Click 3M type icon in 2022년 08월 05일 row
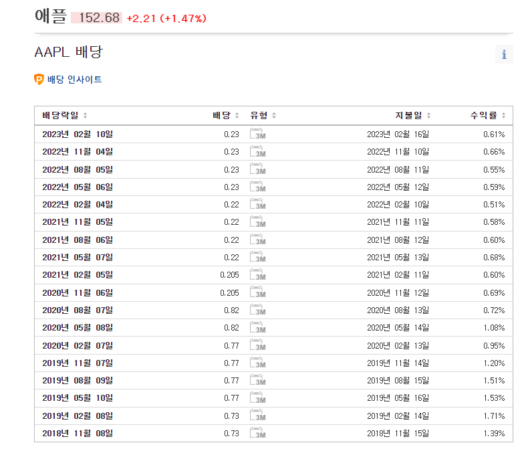The image size is (522, 449). pos(258,169)
